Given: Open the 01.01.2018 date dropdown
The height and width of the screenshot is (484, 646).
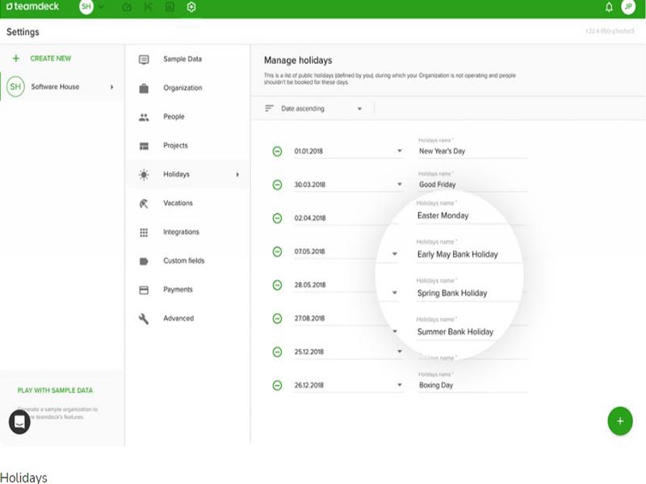Looking at the screenshot, I should (399, 151).
